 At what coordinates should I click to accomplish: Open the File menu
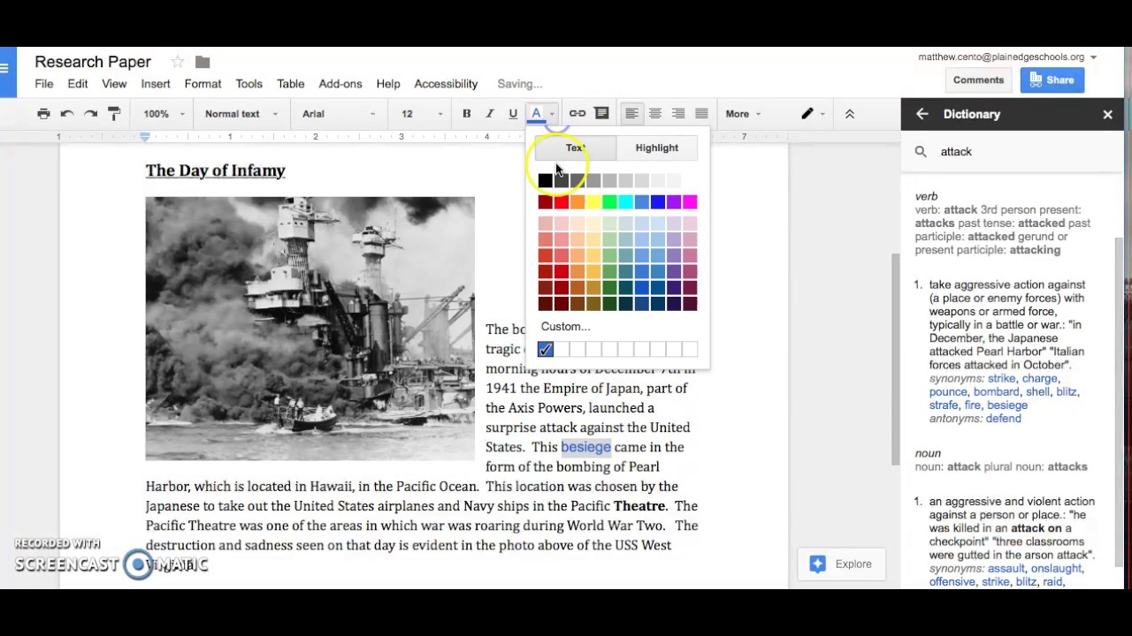(44, 84)
